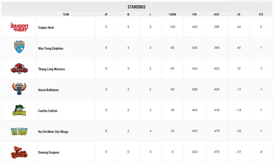
Task: Click the Saigon Heat team logo
Action: coord(19,27)
